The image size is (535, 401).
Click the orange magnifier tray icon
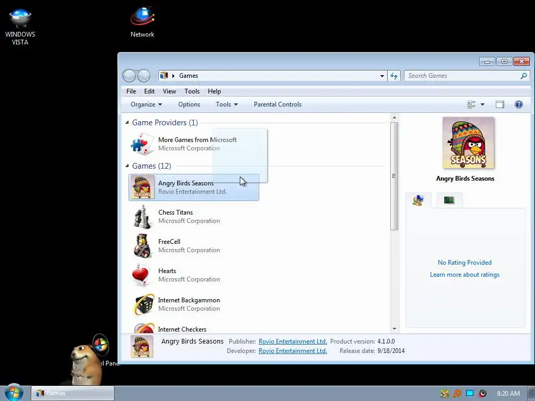click(457, 394)
